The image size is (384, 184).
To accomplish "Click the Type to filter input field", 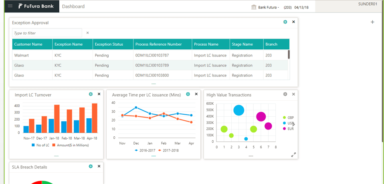I will coord(47,33).
